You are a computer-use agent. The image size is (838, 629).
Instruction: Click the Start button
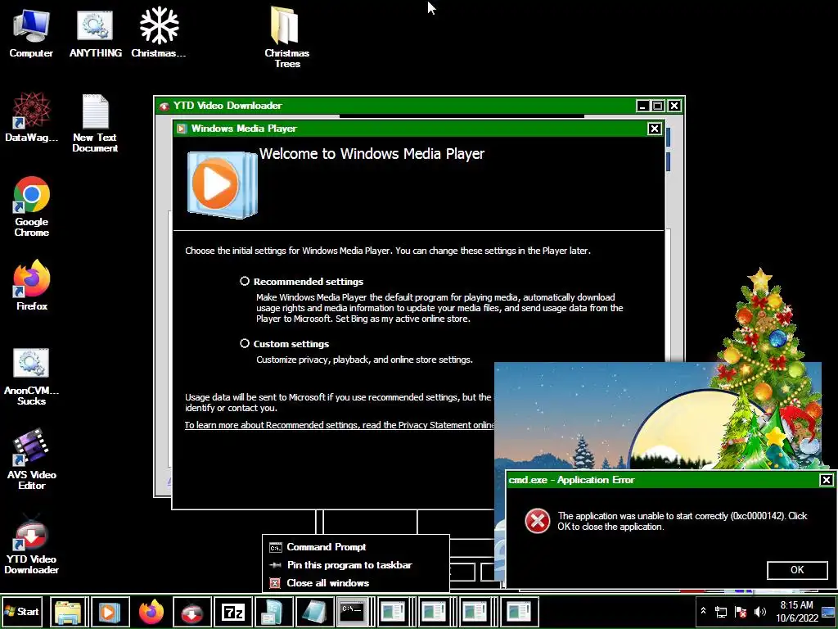[x=22, y=611]
